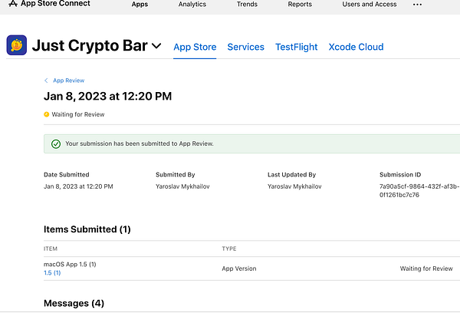Switch to the Services tab

point(246,47)
